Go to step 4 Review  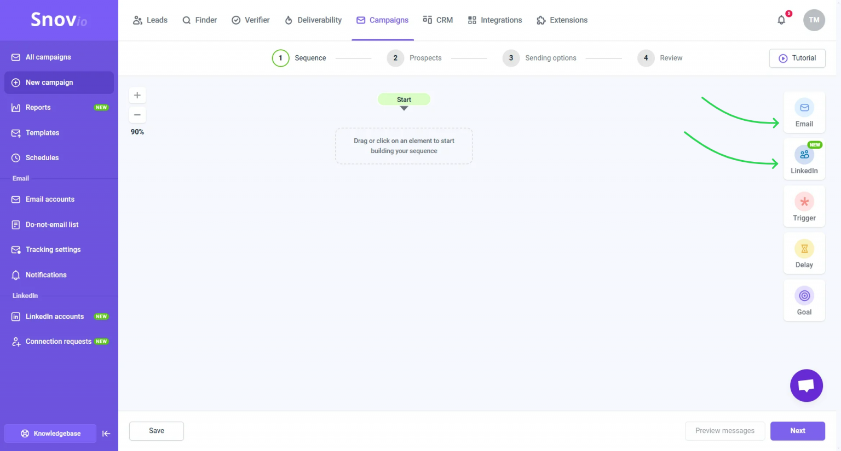point(660,58)
